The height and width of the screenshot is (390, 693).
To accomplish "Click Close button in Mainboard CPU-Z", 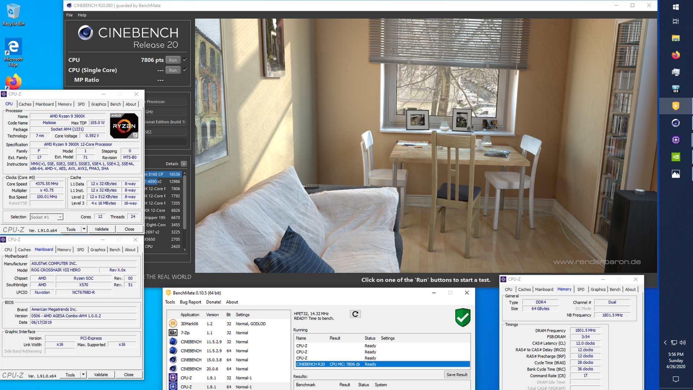I will click(x=128, y=374).
